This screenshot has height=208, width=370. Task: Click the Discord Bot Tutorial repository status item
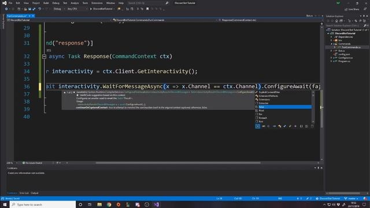(x=328, y=199)
